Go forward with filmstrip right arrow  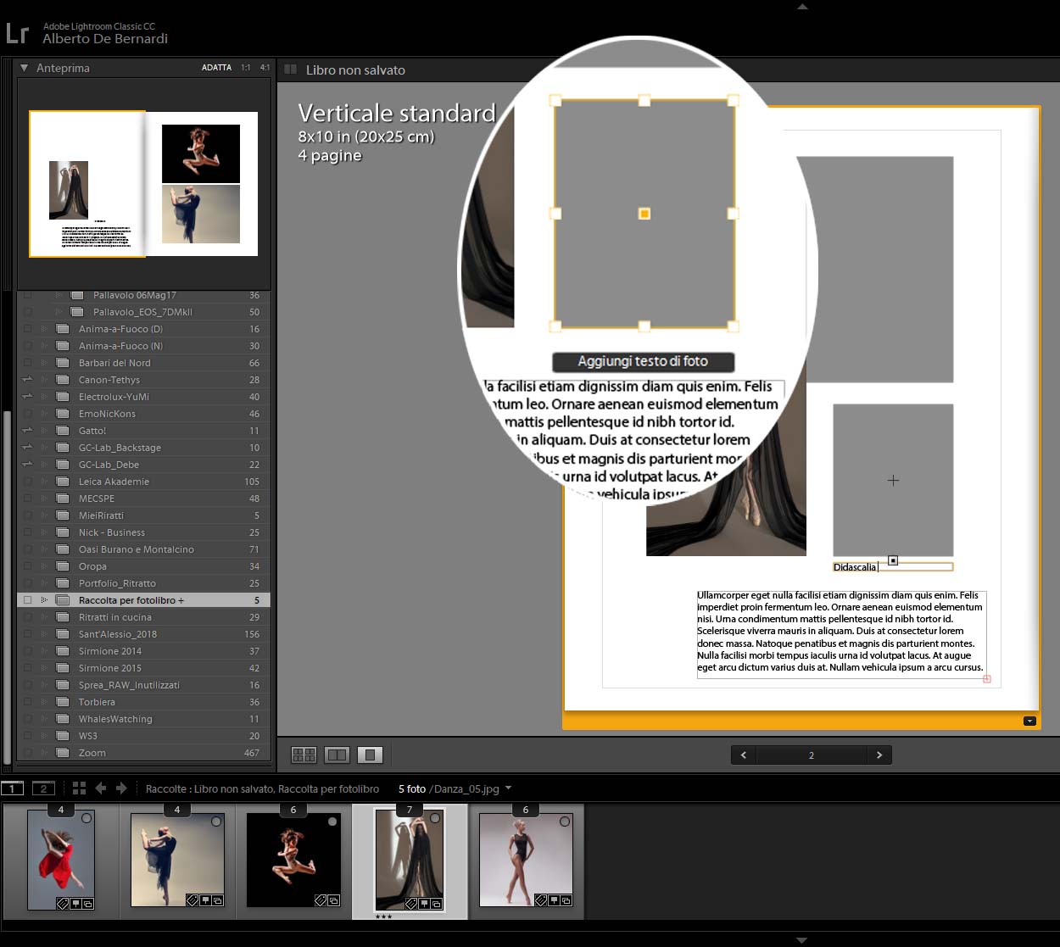coord(121,788)
